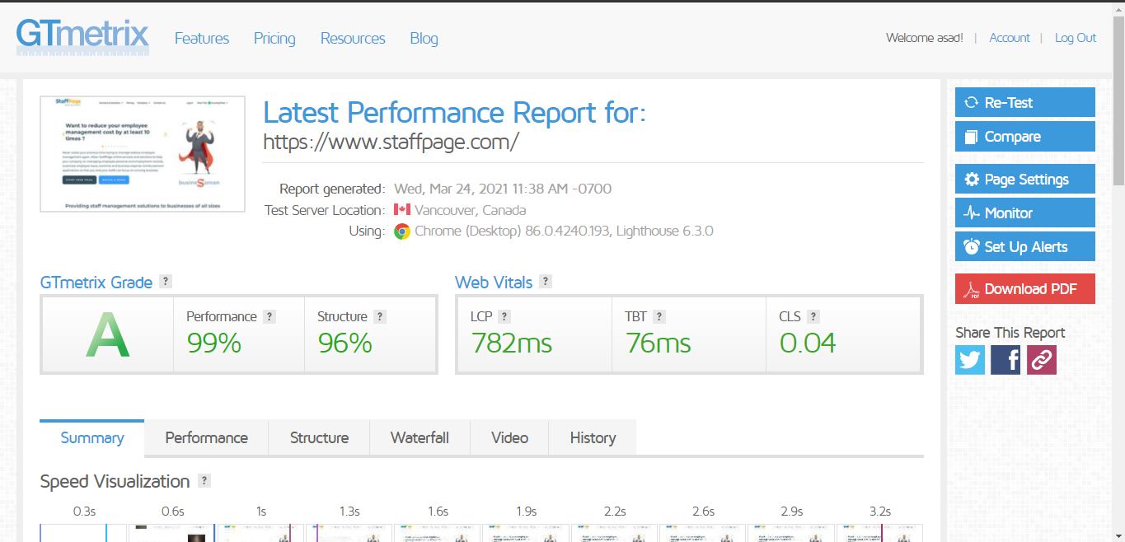Click the Re-Test button
The height and width of the screenshot is (542, 1125).
click(x=1024, y=102)
